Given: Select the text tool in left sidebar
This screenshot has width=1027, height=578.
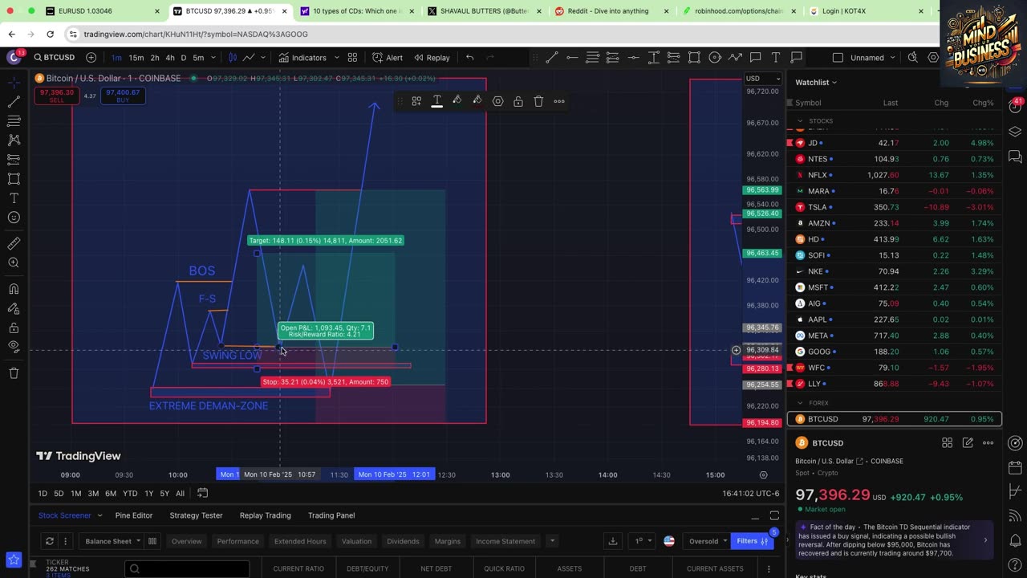Looking at the screenshot, I should (x=14, y=198).
